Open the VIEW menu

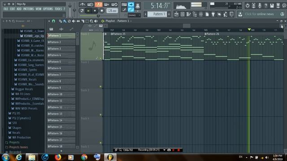[39, 9]
